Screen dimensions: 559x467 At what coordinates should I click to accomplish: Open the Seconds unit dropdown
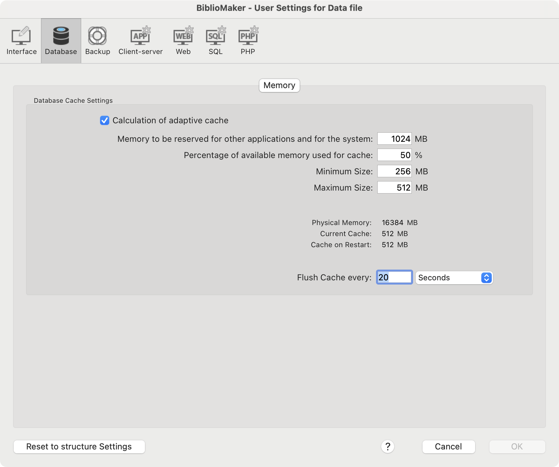click(454, 278)
